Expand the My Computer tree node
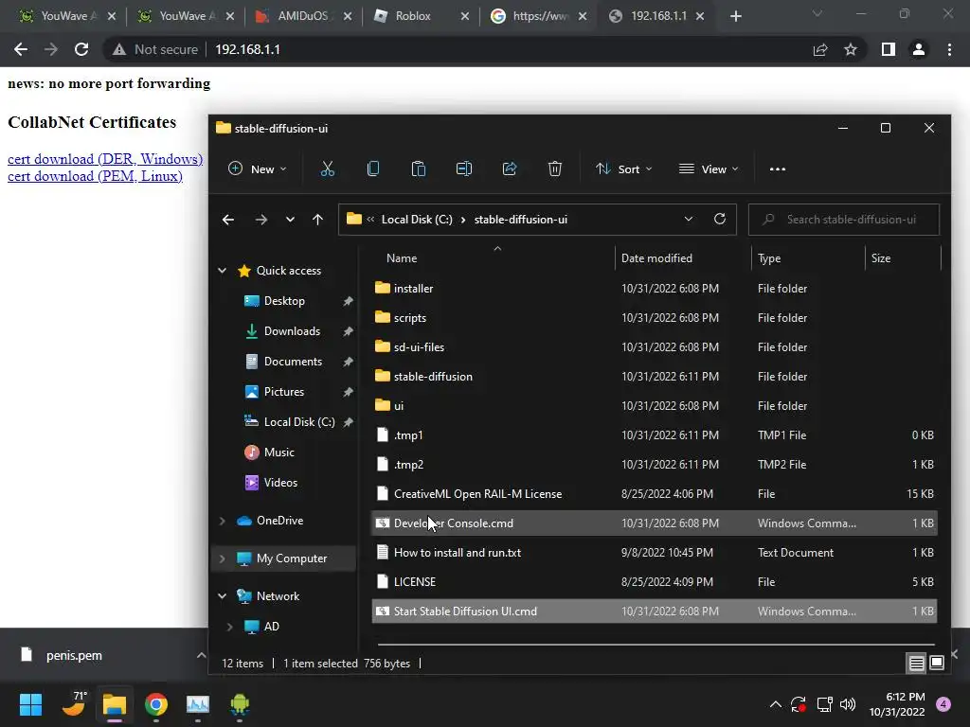The image size is (970, 727). point(222,559)
